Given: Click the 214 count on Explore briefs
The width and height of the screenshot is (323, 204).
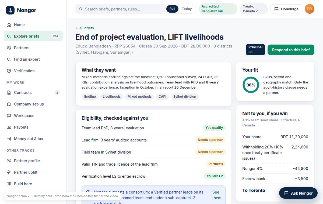Looking at the screenshot, I should coord(56,36).
